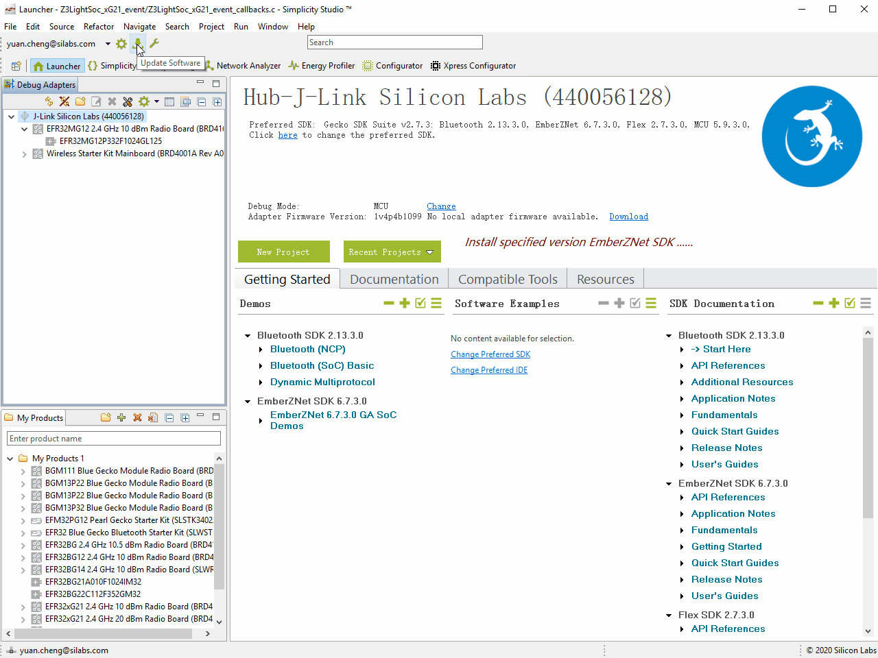Toggle the checkmark icon in Software Examples header
Screen dimensions: 878x658
(x=635, y=303)
